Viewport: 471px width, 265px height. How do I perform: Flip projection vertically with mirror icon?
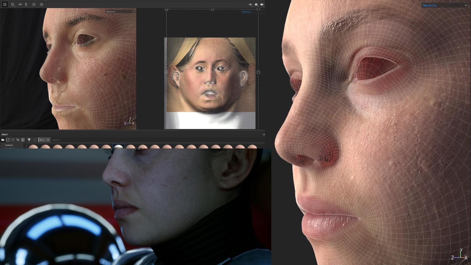26,4
